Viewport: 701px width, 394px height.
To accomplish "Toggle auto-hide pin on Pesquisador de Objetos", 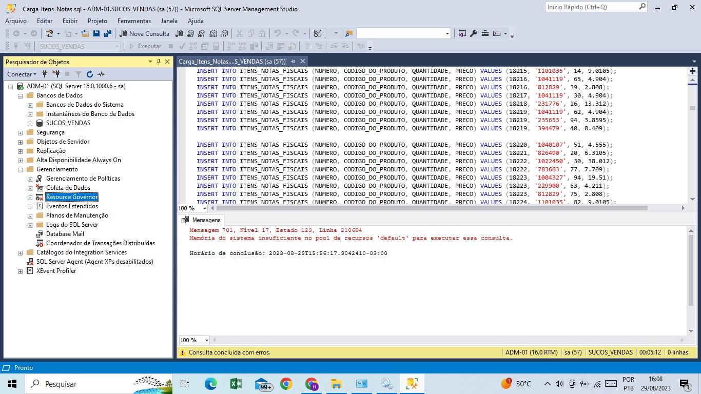I will [159, 62].
